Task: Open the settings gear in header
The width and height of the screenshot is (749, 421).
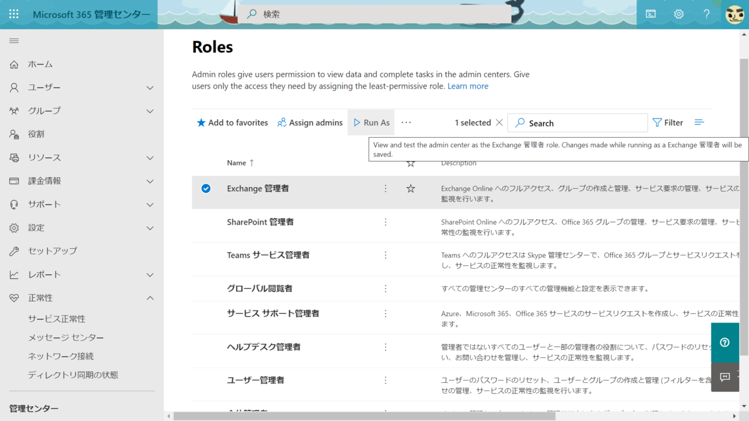Action: 678,14
